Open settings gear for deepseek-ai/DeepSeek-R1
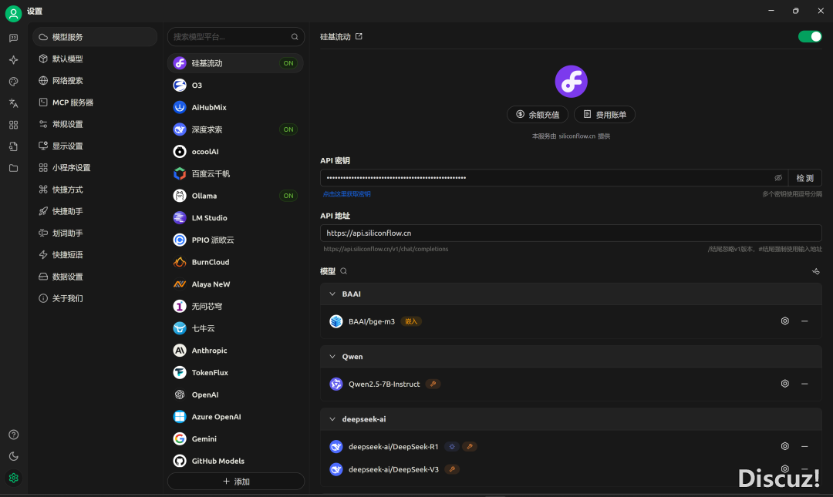 [784, 446]
